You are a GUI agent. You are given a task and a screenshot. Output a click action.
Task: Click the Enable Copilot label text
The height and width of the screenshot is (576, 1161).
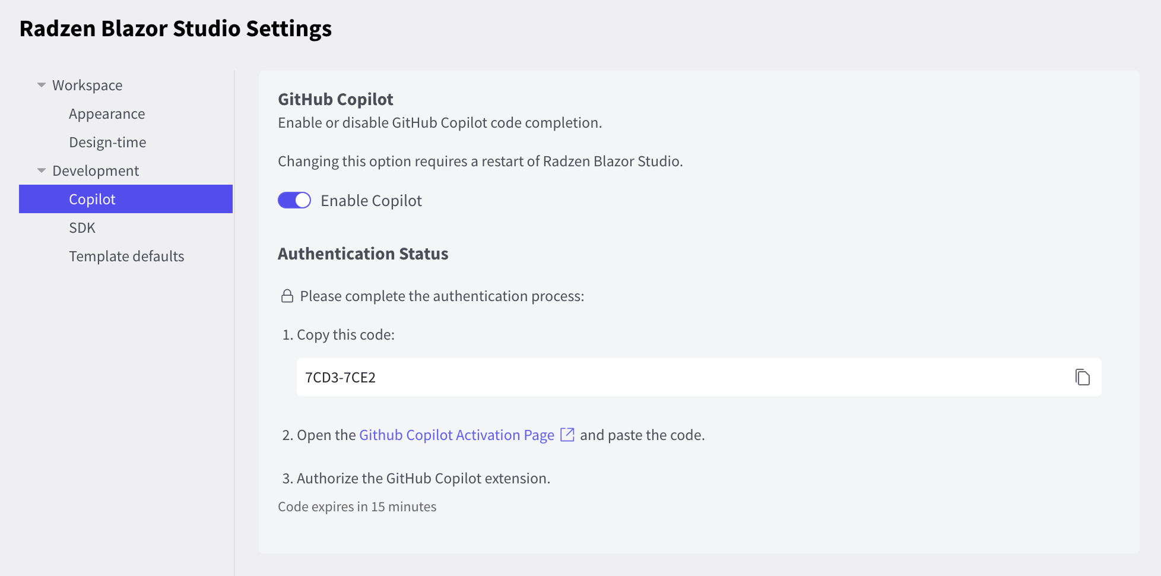[371, 201]
